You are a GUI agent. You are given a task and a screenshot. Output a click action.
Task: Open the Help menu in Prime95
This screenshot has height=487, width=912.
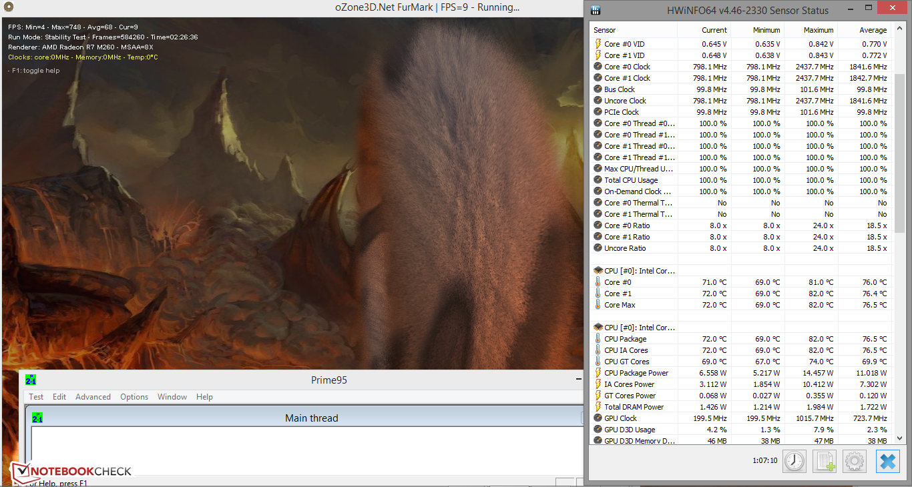[x=204, y=397]
